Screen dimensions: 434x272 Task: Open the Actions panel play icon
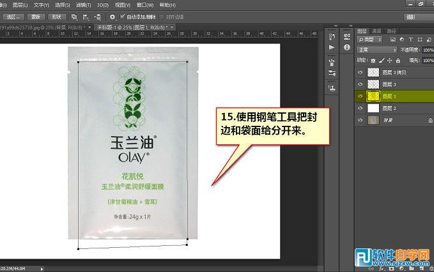[332, 47]
